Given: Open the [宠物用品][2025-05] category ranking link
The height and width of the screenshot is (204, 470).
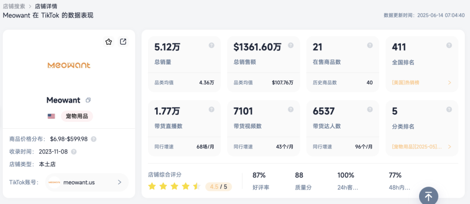Looking at the screenshot, I should point(417,147).
